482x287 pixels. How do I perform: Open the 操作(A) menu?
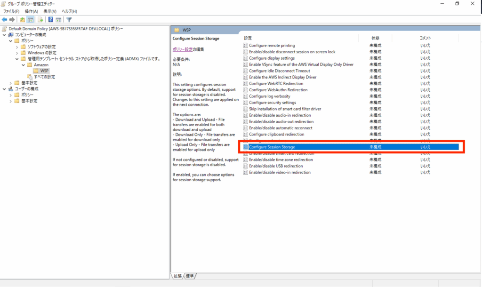[32, 11]
